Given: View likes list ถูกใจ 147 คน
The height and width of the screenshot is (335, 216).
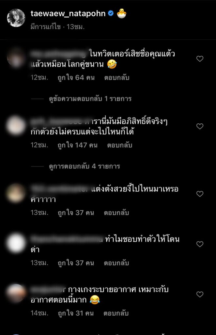Looking at the screenshot, I should pos(78,145).
